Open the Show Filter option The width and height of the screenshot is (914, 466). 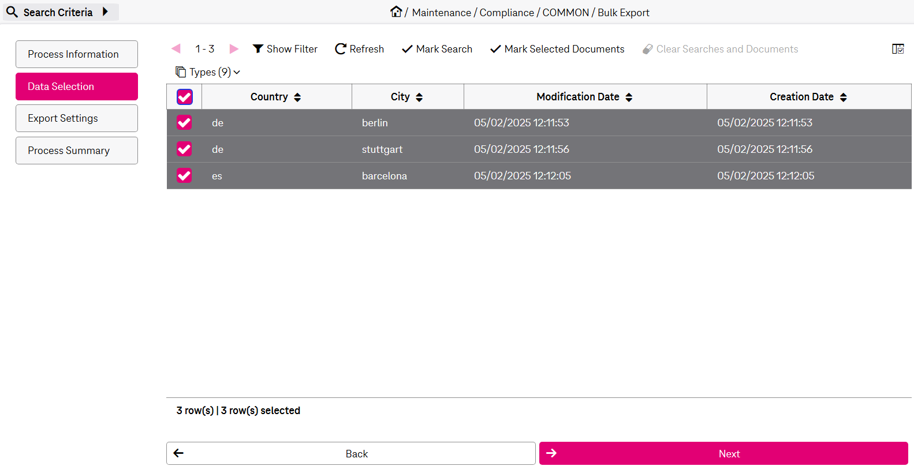(285, 49)
